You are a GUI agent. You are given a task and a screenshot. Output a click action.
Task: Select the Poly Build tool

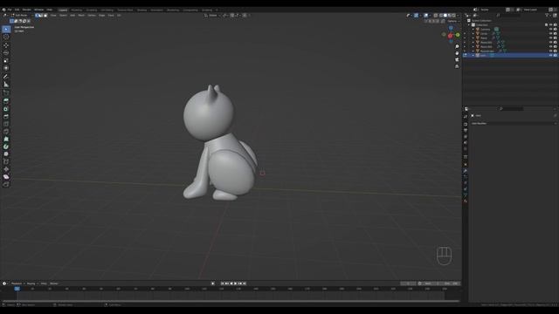pyautogui.click(x=6, y=139)
